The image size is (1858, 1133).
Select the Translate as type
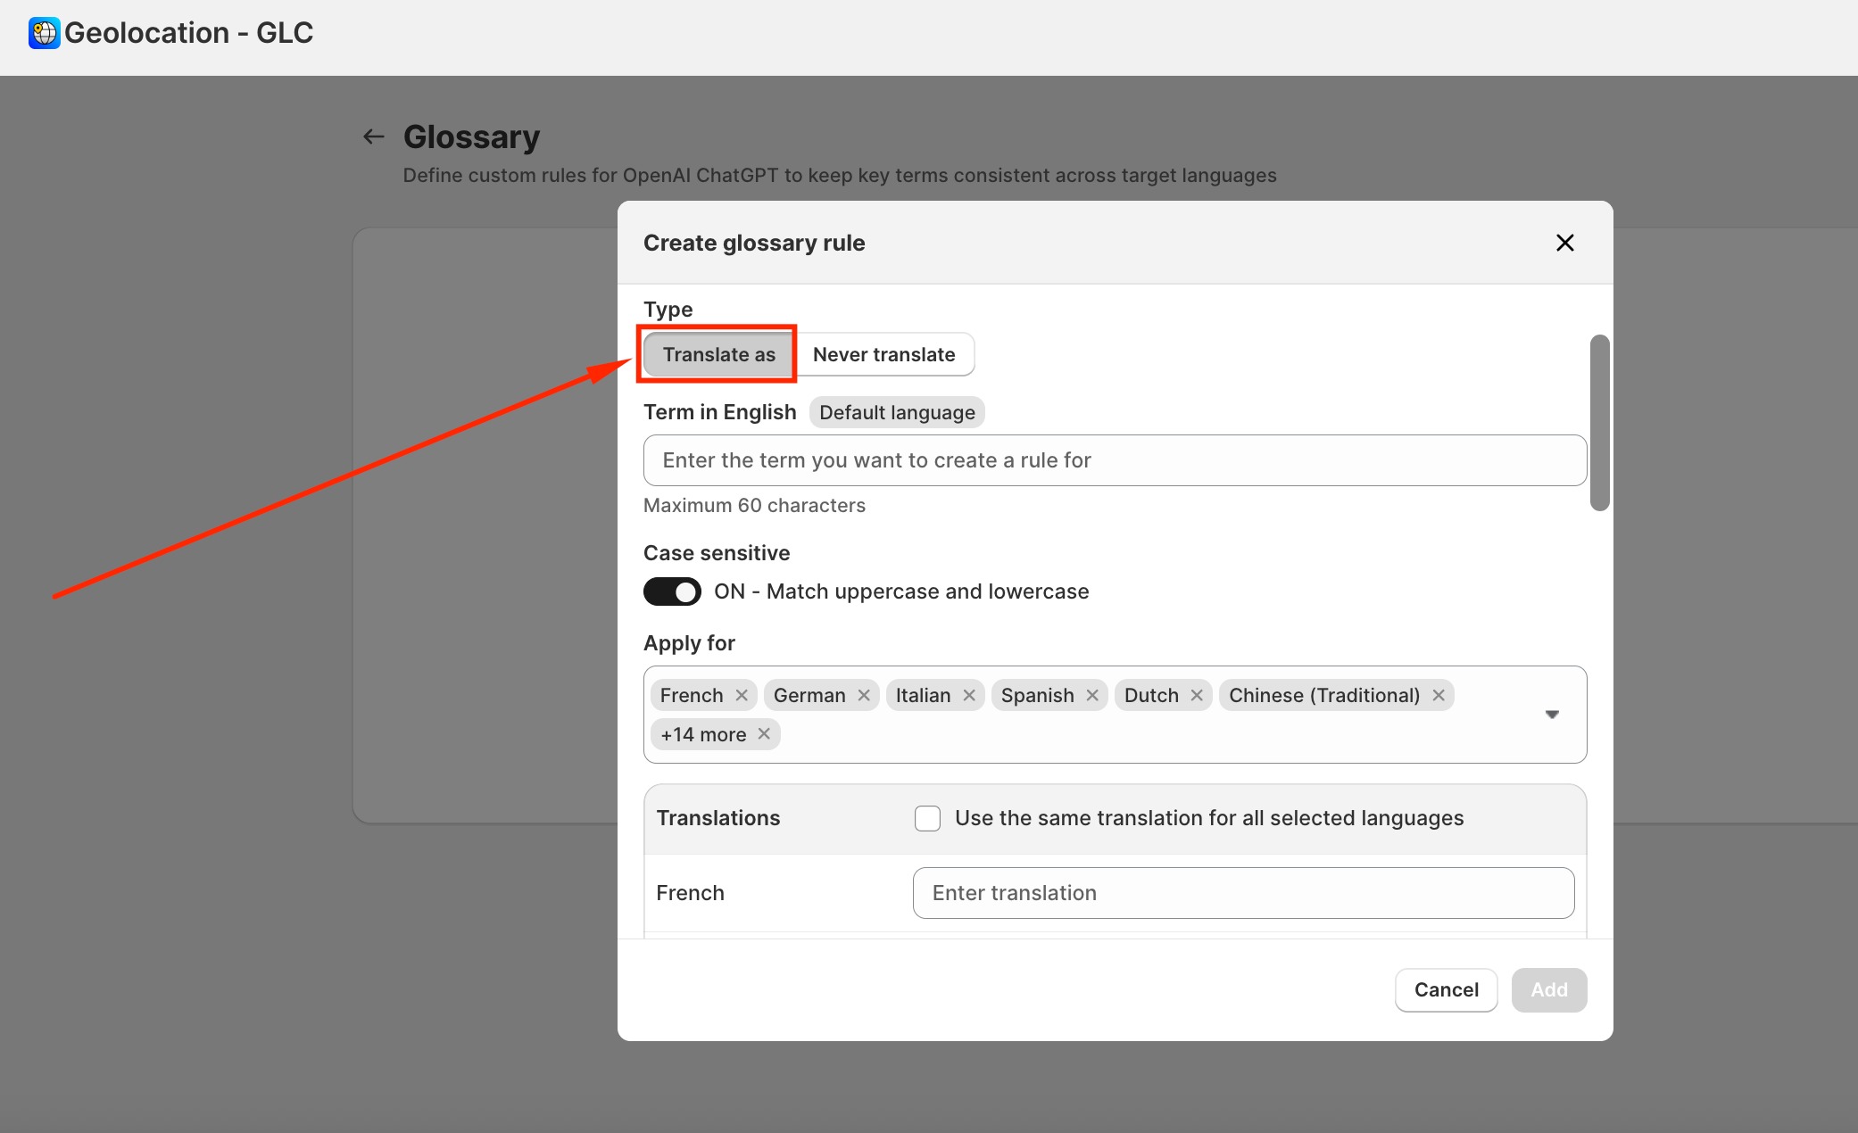point(718,354)
